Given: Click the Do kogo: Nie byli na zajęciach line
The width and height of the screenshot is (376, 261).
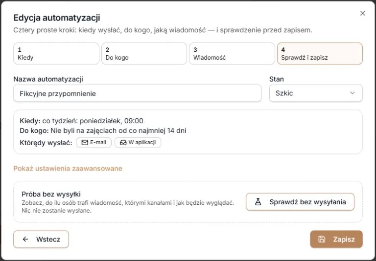Looking at the screenshot, I should point(103,130).
